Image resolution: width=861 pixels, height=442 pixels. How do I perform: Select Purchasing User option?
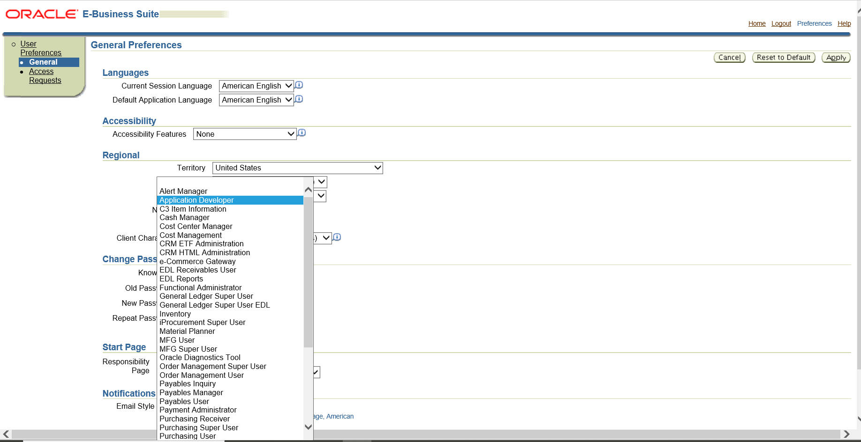click(x=230, y=436)
